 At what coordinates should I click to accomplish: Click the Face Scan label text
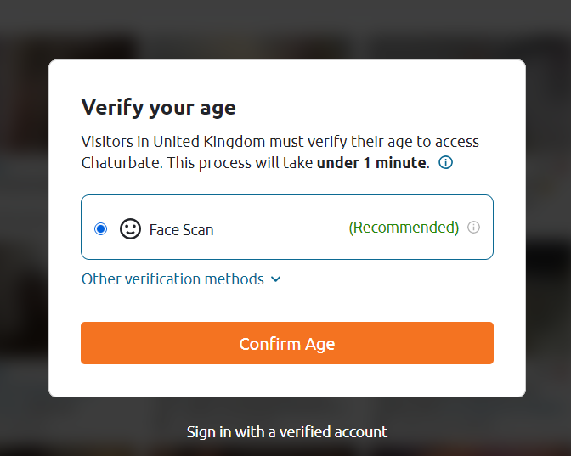(181, 229)
